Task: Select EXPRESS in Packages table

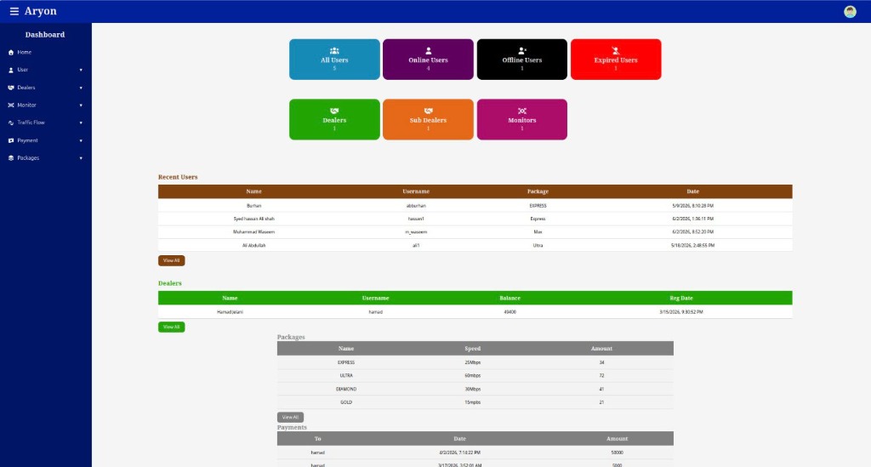Action: pos(346,362)
